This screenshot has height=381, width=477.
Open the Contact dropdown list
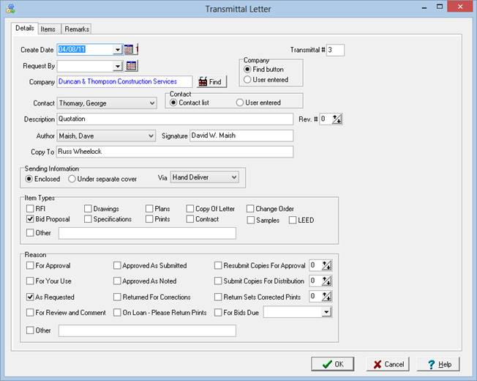[151, 104]
